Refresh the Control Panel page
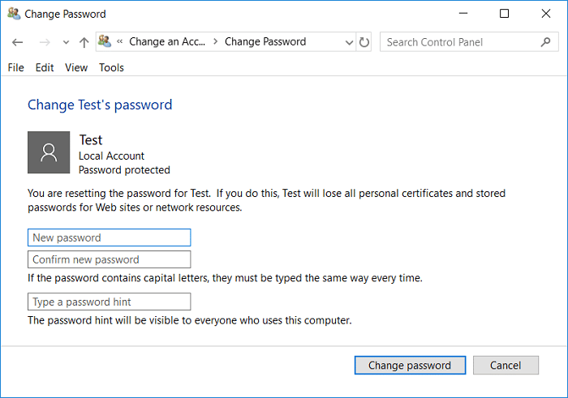The image size is (568, 398). click(364, 42)
